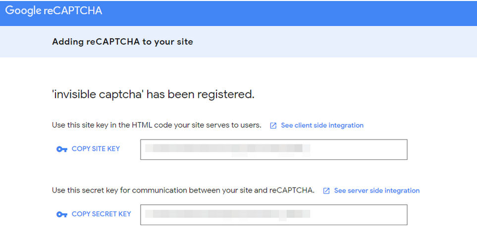This screenshot has height=242, width=477.
Task: Click the word Google in the header
Action: pos(23,11)
